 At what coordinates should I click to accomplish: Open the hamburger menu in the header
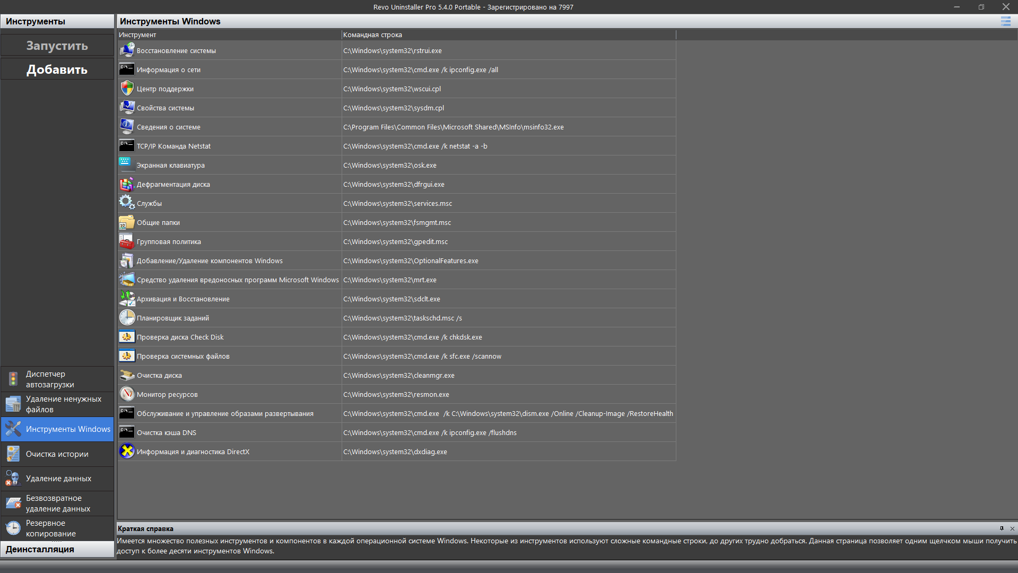click(x=1005, y=21)
